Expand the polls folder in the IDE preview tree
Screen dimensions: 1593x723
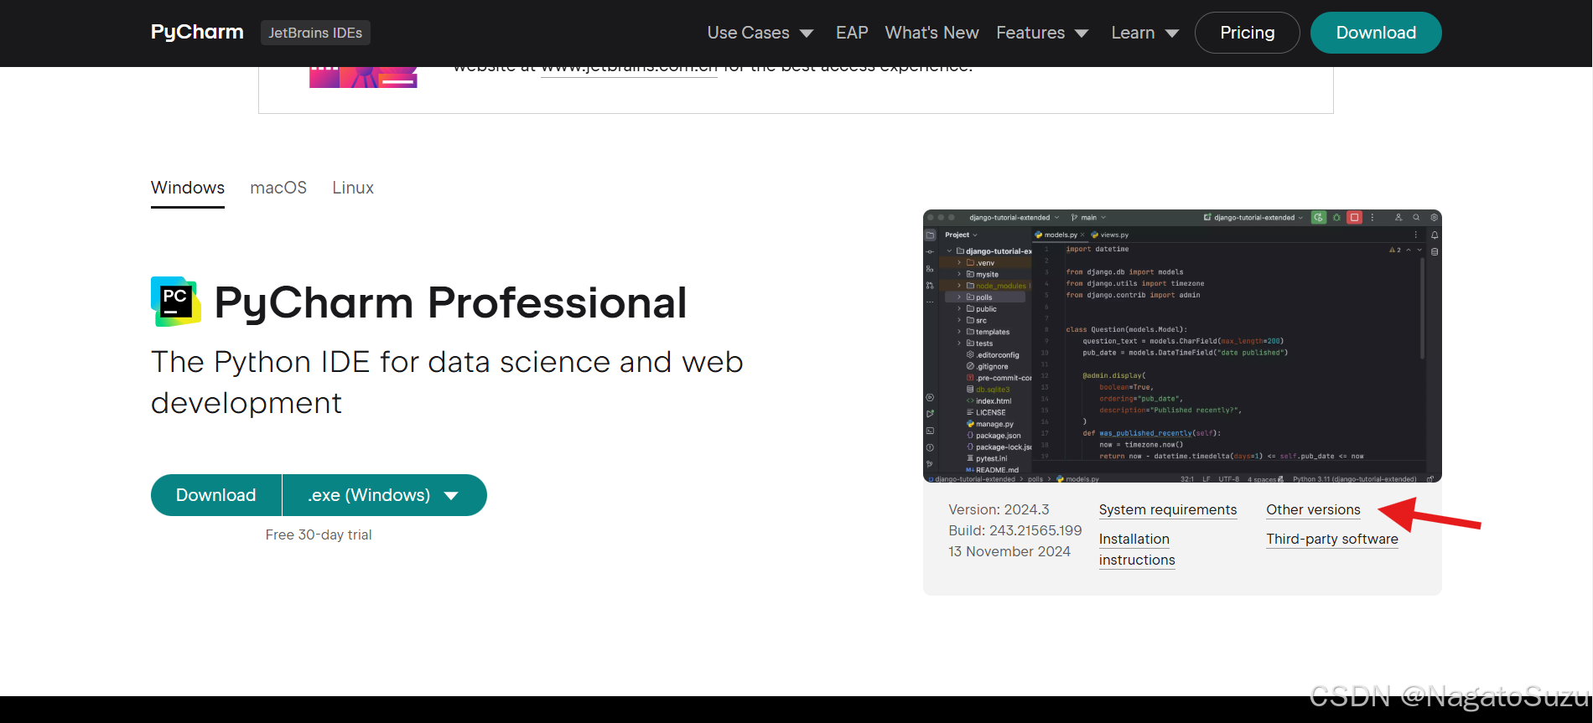point(960,297)
